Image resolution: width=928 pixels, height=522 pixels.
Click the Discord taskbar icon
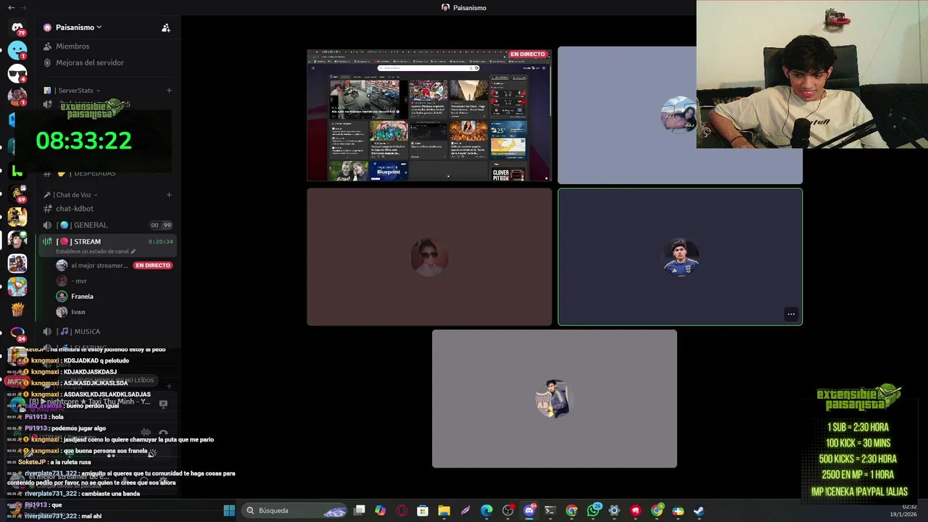pos(529,510)
